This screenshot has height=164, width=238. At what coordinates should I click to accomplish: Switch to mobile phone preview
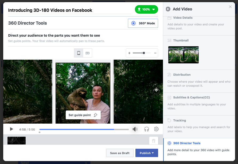[79, 53]
